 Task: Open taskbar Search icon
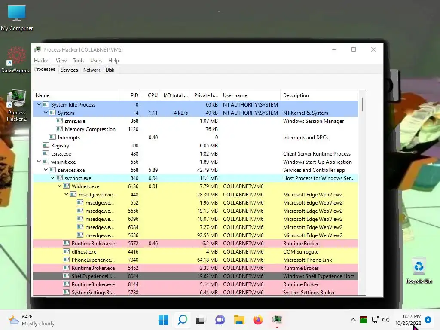coord(182,320)
